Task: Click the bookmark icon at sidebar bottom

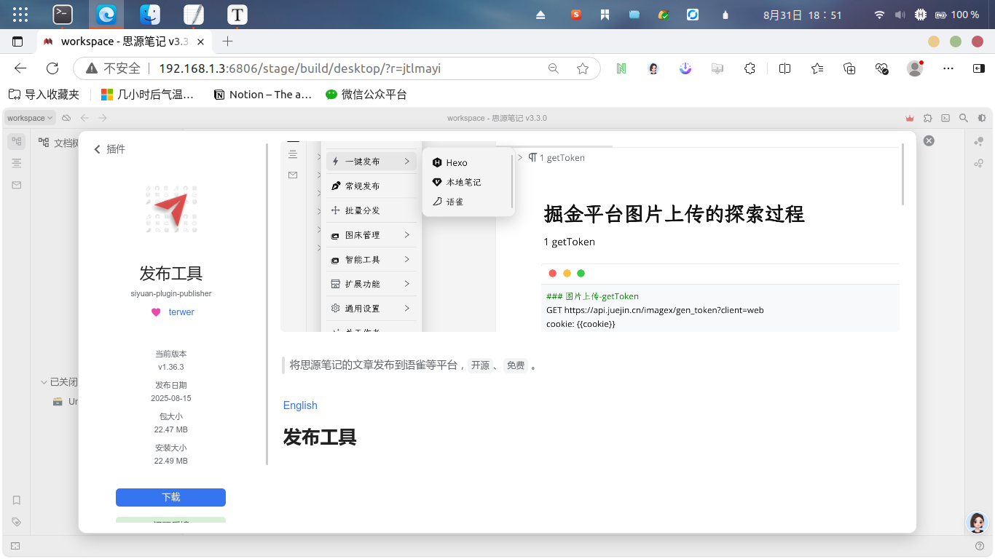Action: click(16, 500)
